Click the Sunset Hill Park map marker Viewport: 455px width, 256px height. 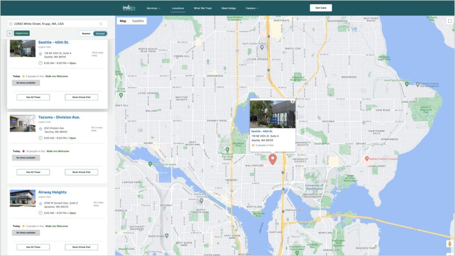[x=121, y=95]
